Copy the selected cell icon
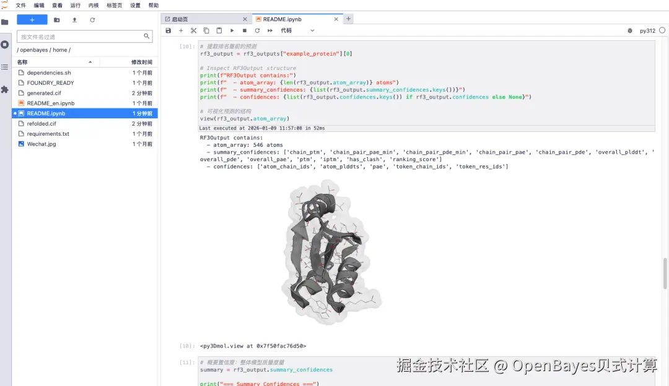This screenshot has width=669, height=386. [206, 31]
